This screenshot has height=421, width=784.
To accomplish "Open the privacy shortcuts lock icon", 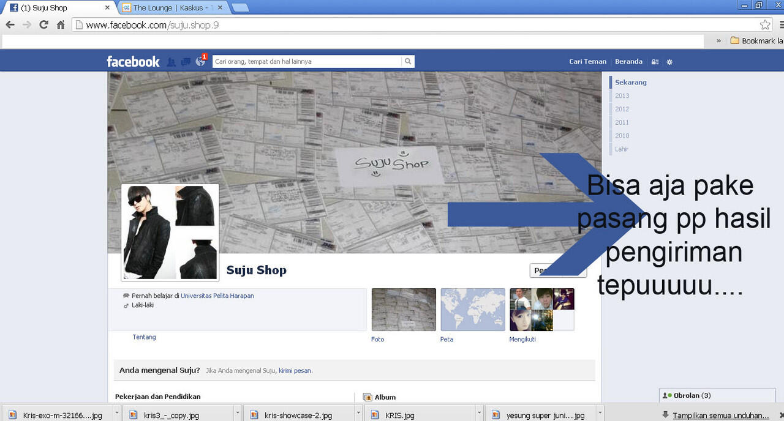I will point(655,62).
